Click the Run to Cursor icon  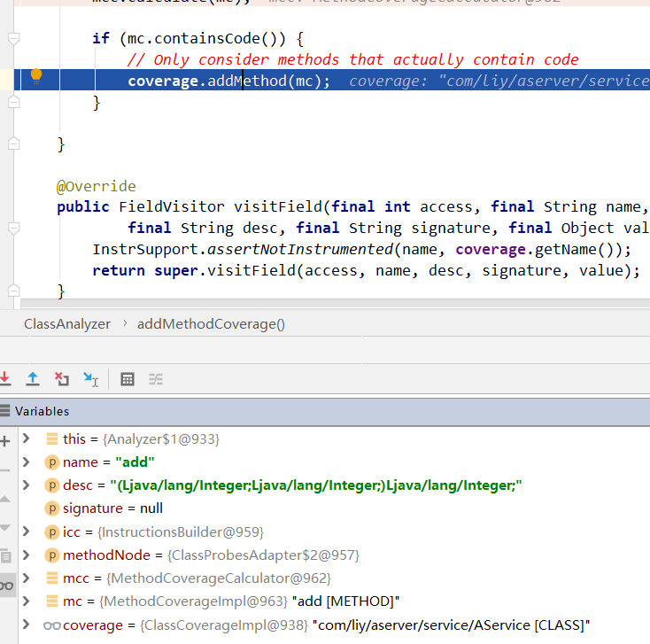pos(90,379)
